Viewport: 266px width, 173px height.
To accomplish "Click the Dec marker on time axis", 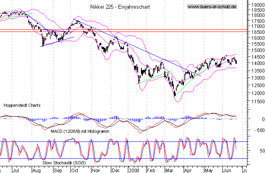I will click(x=116, y=170).
